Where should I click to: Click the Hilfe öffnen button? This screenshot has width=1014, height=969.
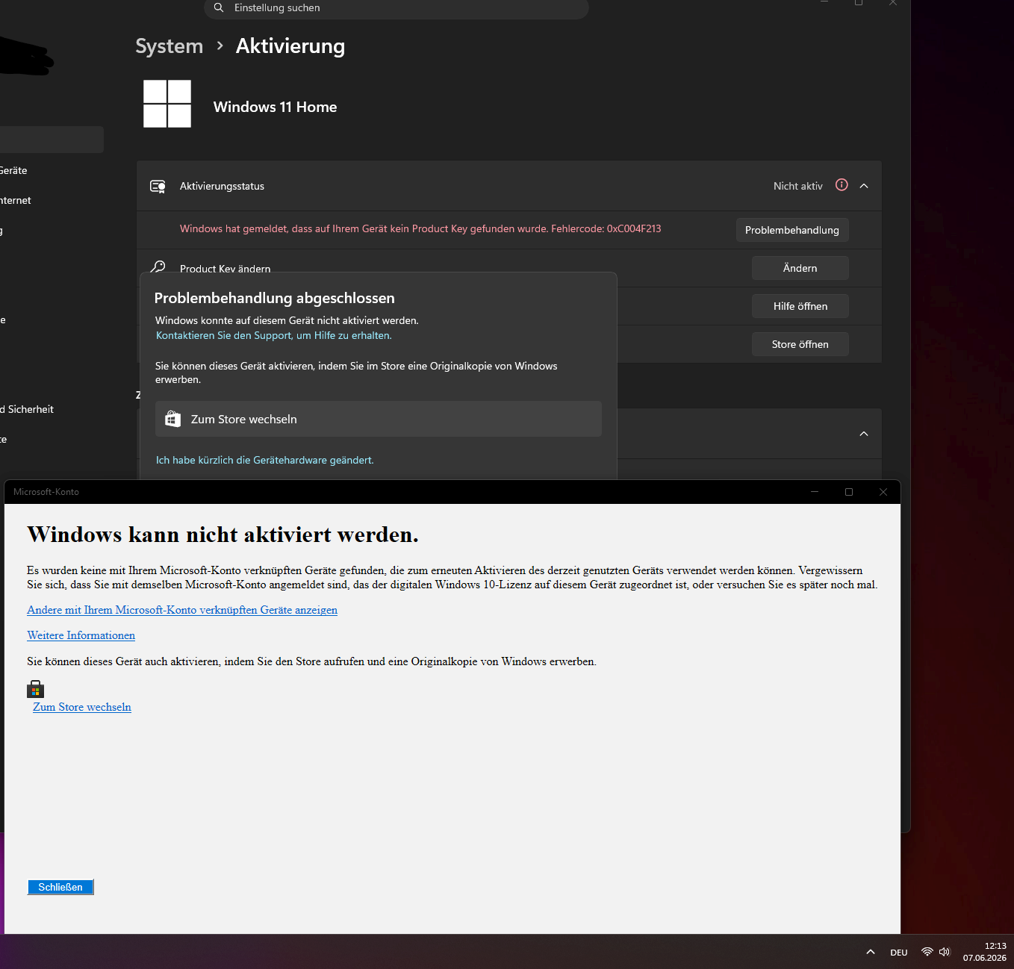[800, 306]
